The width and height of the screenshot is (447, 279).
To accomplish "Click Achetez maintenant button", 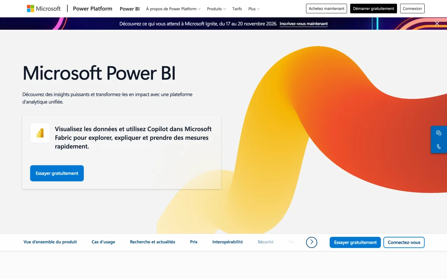I will 327,9.
